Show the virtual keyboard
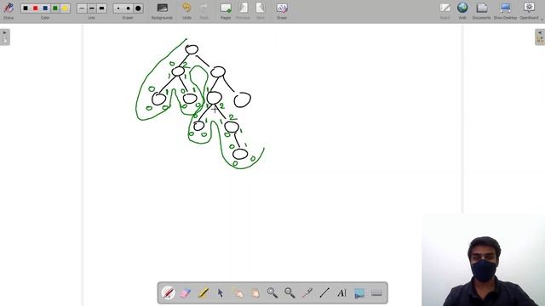Screen dimensions: 545x306 376,293
